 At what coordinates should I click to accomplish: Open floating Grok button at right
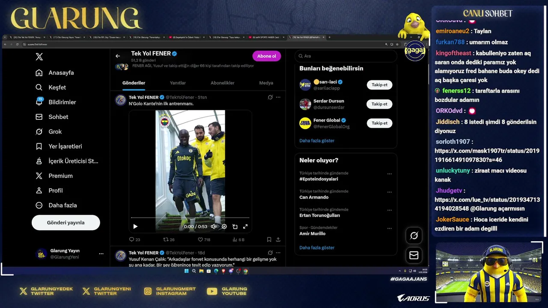point(414,236)
